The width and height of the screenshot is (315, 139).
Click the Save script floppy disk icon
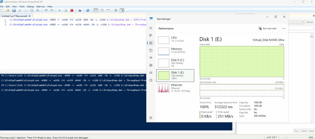coord(14,10)
